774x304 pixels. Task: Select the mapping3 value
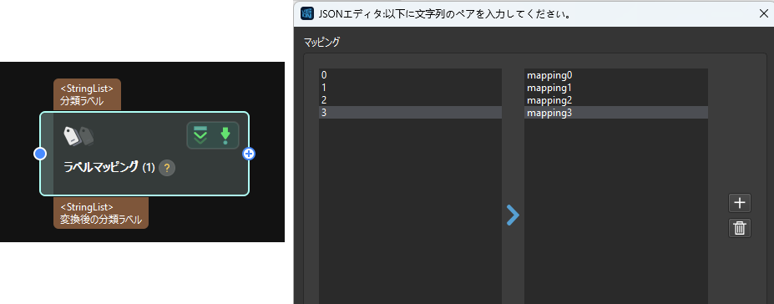[x=616, y=113]
